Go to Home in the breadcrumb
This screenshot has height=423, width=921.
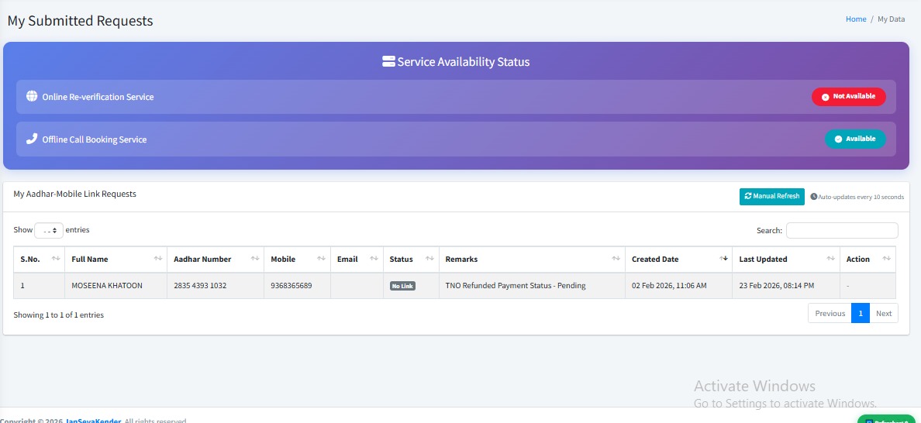[856, 19]
